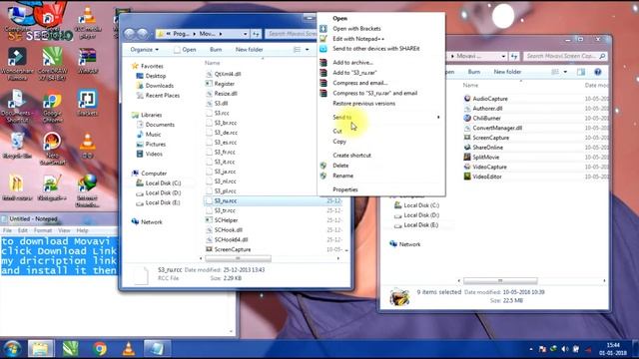Screen dimensions: 639x359
Task: Click Burn in left Explorer toolbar
Action: pos(216,49)
